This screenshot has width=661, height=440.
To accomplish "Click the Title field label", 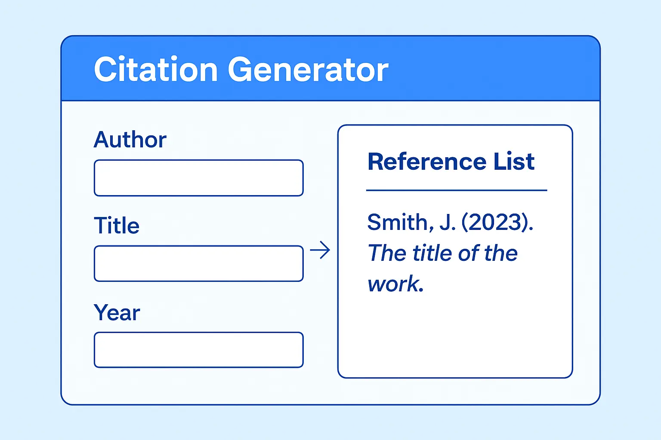I will click(x=117, y=226).
